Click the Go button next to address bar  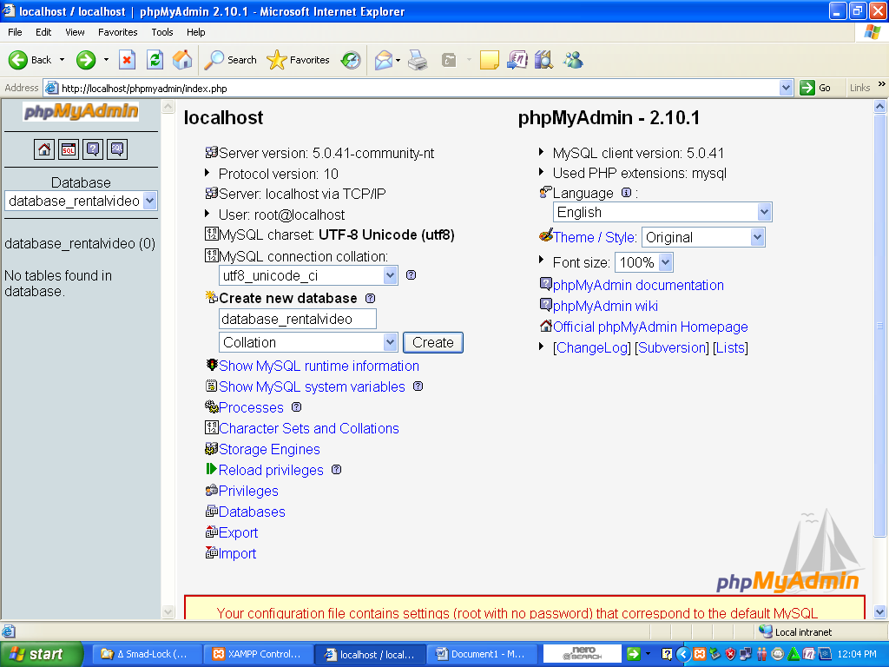coord(815,88)
